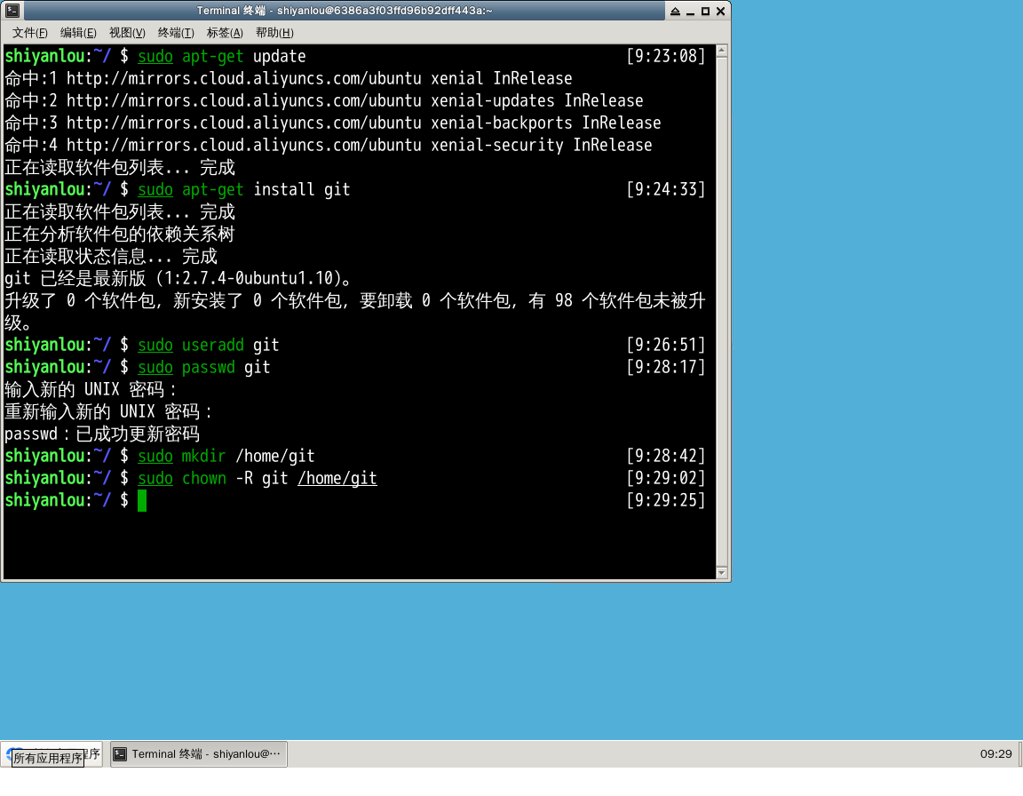Click the underlined /home/git path link
Screen dimensions: 1023x796
[337, 478]
